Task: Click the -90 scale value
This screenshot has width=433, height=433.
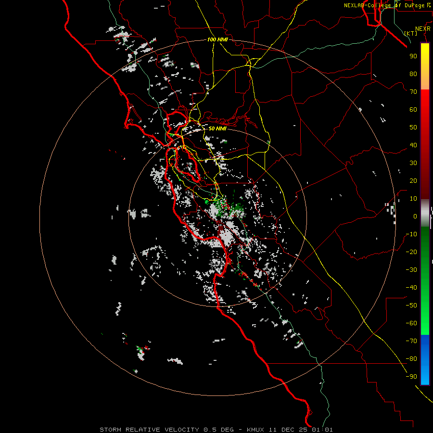Action: (x=411, y=377)
